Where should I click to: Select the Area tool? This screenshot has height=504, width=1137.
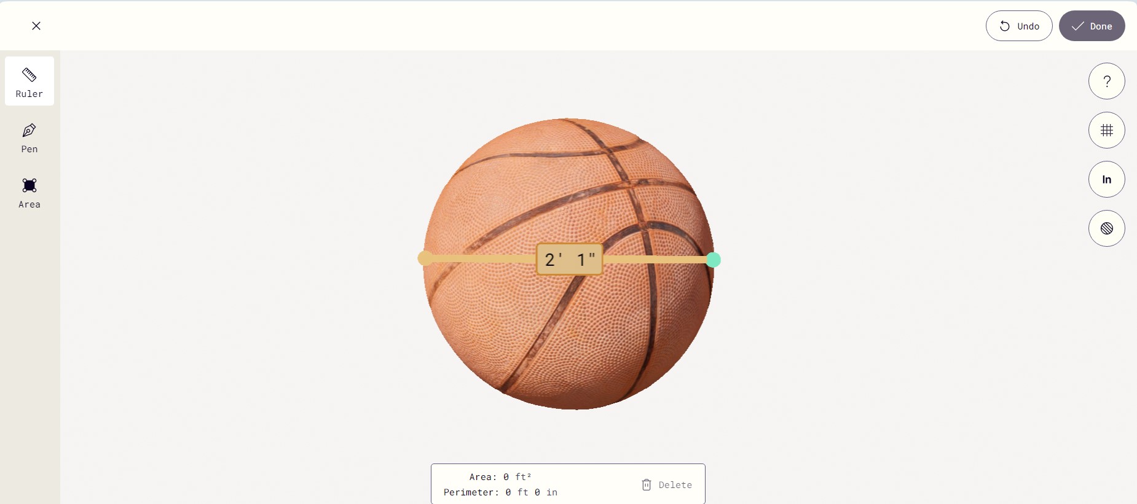pyautogui.click(x=30, y=193)
